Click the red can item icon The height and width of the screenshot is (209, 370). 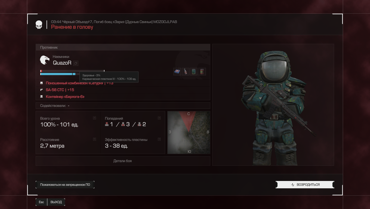pyautogui.click(x=202, y=72)
